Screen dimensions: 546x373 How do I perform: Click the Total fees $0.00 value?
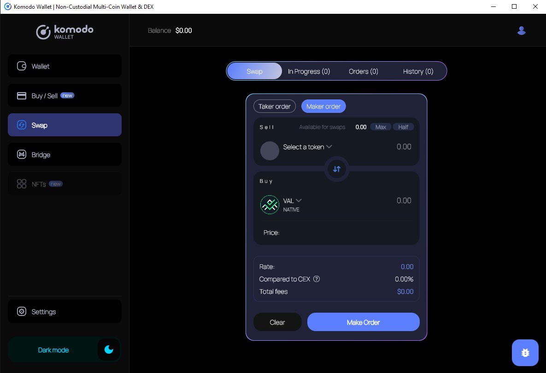[405, 291]
